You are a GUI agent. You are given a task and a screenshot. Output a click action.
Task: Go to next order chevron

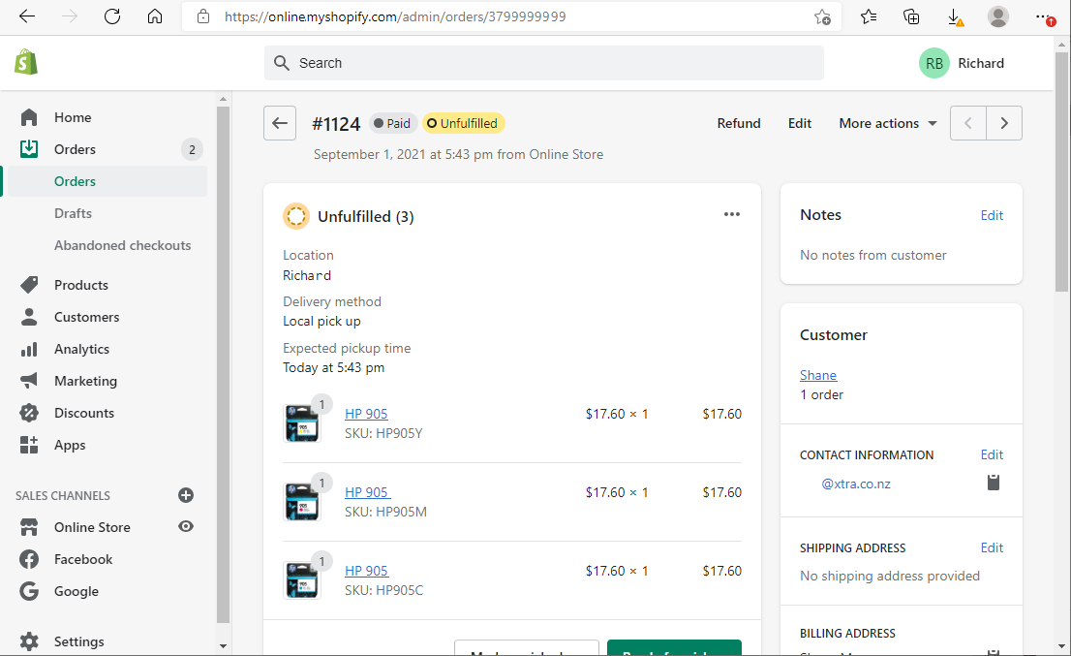coord(1004,123)
